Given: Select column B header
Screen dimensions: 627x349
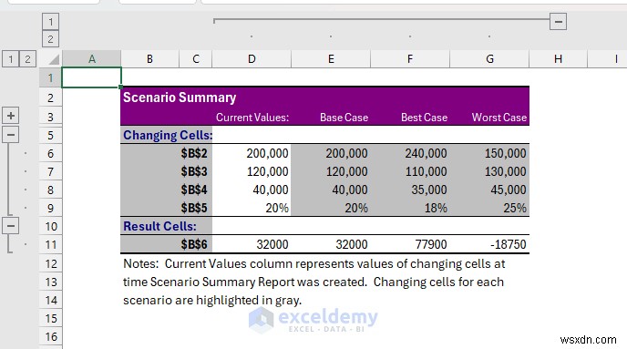Looking at the screenshot, I should click(149, 59).
